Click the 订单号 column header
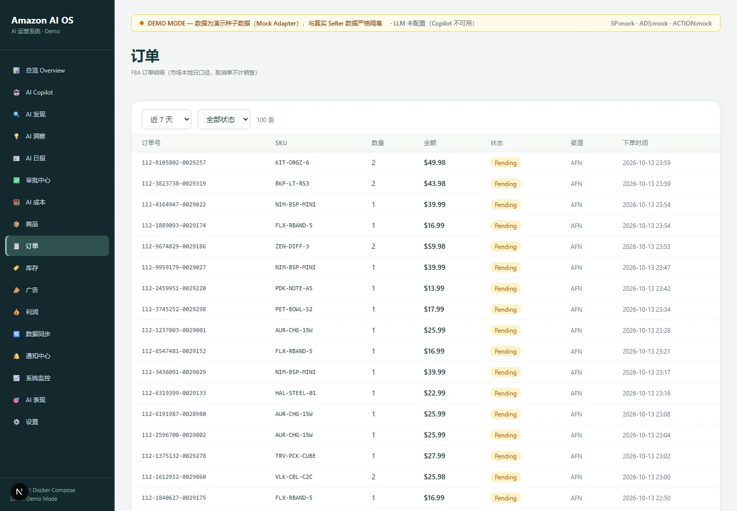Screen dimensions: 737x511 tap(151, 143)
